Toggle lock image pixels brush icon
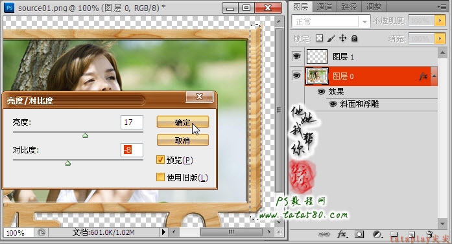The width and height of the screenshot is (452, 244). pyautogui.click(x=331, y=38)
